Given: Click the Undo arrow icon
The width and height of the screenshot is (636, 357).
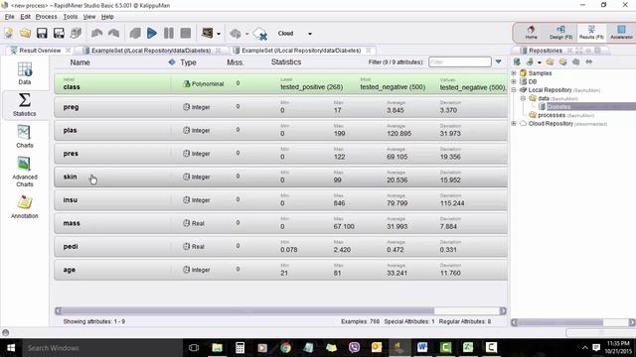Looking at the screenshot, I should coord(96,33).
